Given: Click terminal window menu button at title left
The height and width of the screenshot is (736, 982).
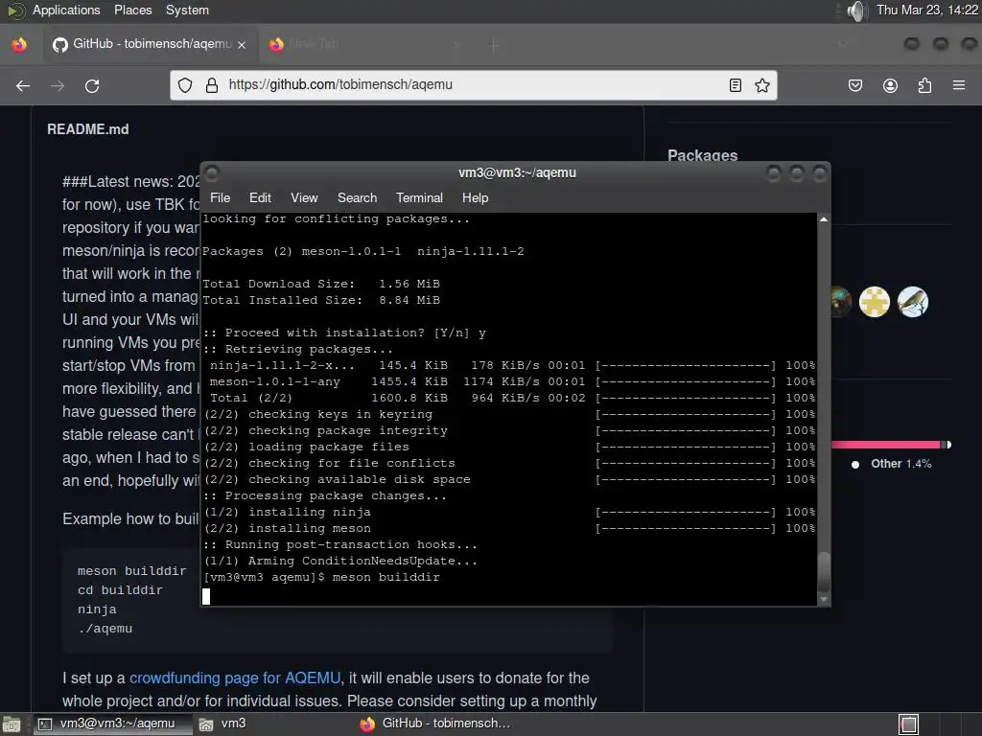Looking at the screenshot, I should point(212,172).
